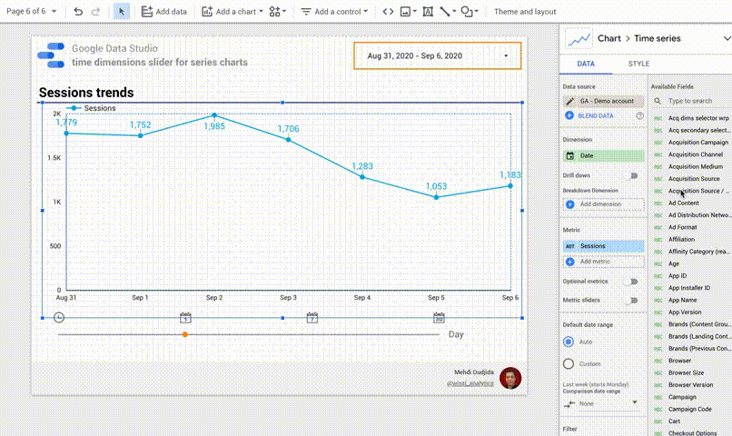Click the undo arrow in the toolbar
This screenshot has width=732, height=436.
(78, 12)
